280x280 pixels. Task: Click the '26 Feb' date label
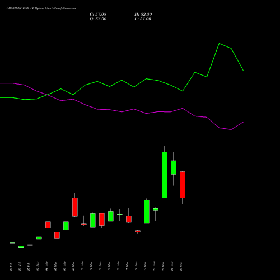coord(20,267)
